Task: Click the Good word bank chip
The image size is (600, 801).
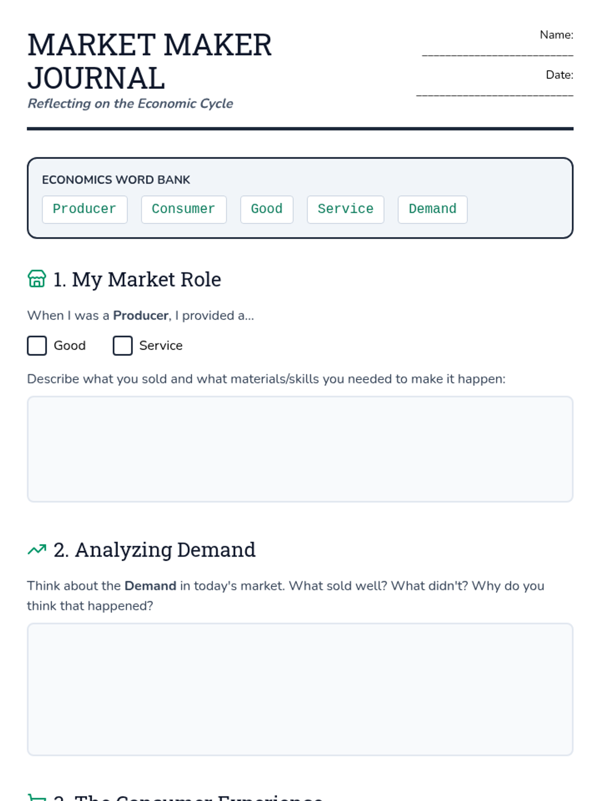Action: tap(266, 209)
